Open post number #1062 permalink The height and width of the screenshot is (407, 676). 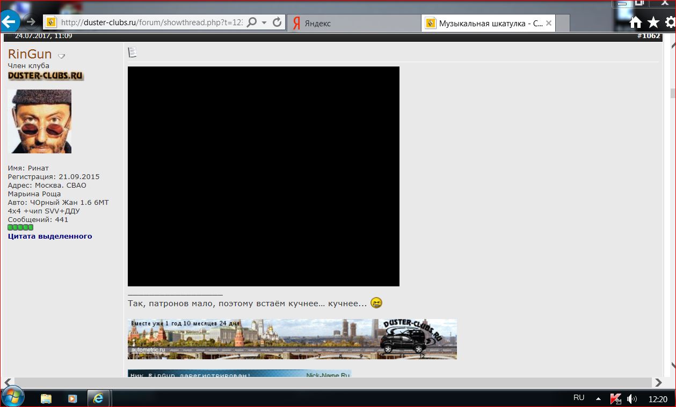click(x=649, y=36)
